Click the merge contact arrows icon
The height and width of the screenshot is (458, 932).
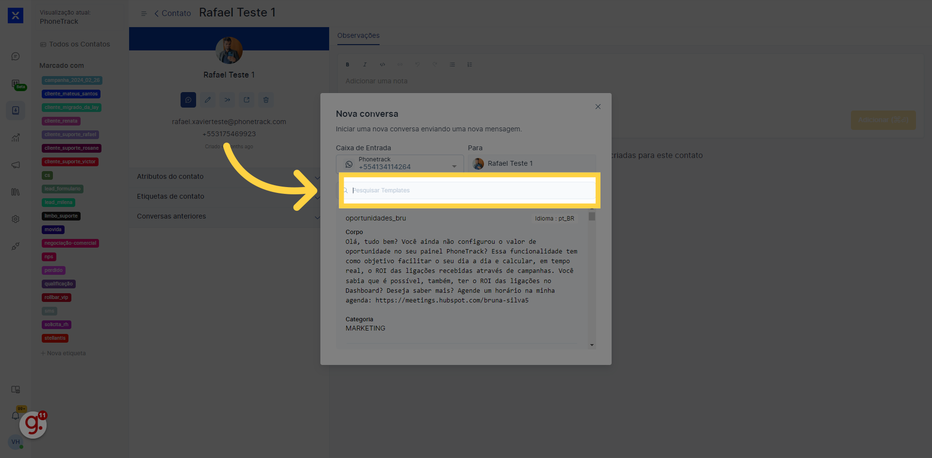click(227, 100)
